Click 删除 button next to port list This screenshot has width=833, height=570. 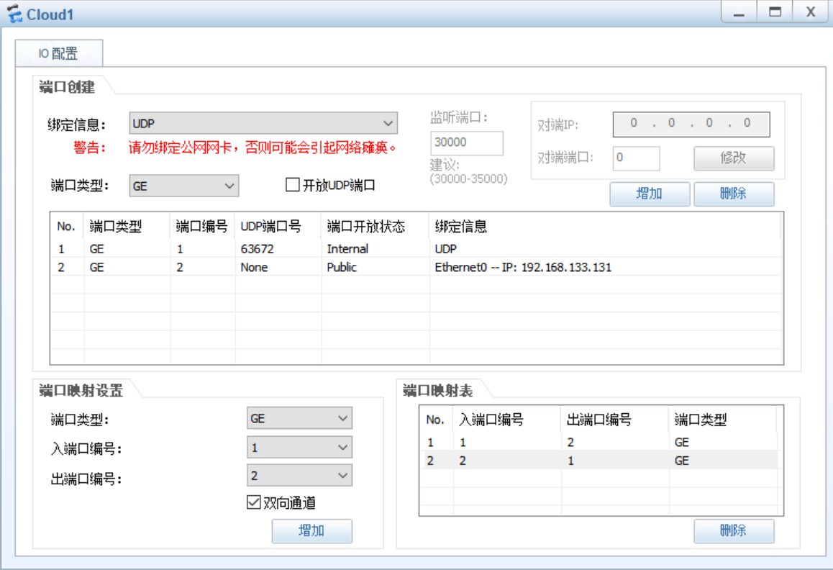(x=733, y=194)
